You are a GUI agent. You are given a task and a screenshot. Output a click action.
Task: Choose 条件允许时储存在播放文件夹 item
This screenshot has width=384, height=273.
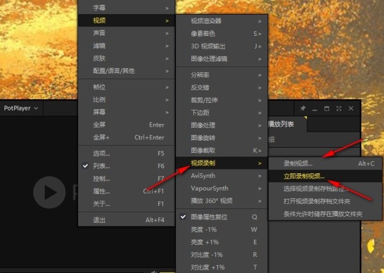[x=325, y=214]
